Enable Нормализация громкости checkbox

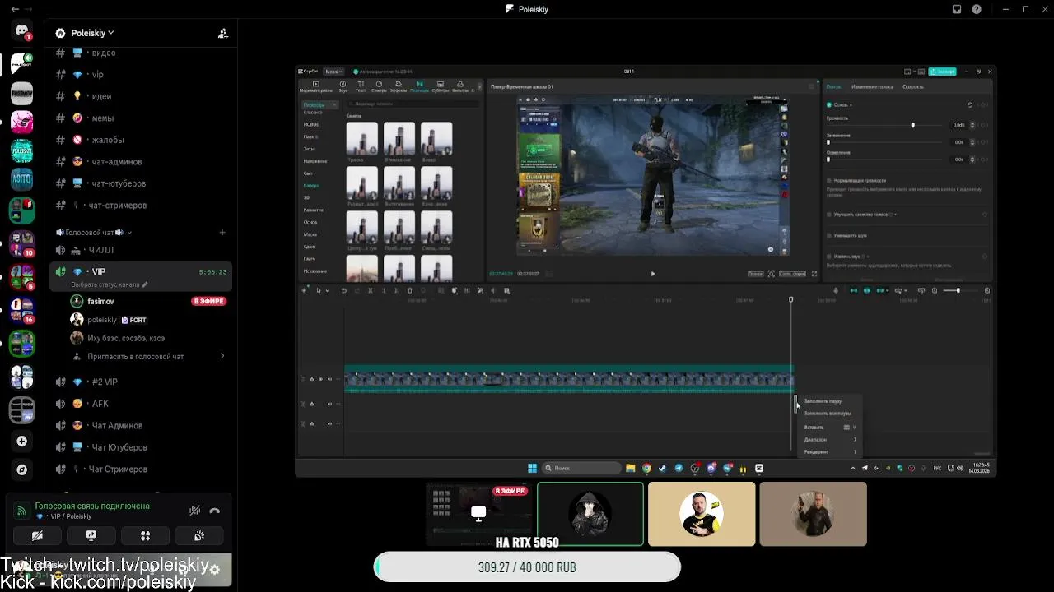[x=828, y=180]
